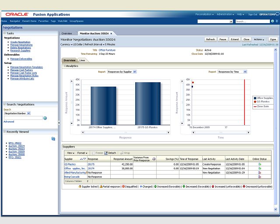Click right arrow on Response chart horizontal scrollbar
280x224 pixels.
(x=168, y=133)
